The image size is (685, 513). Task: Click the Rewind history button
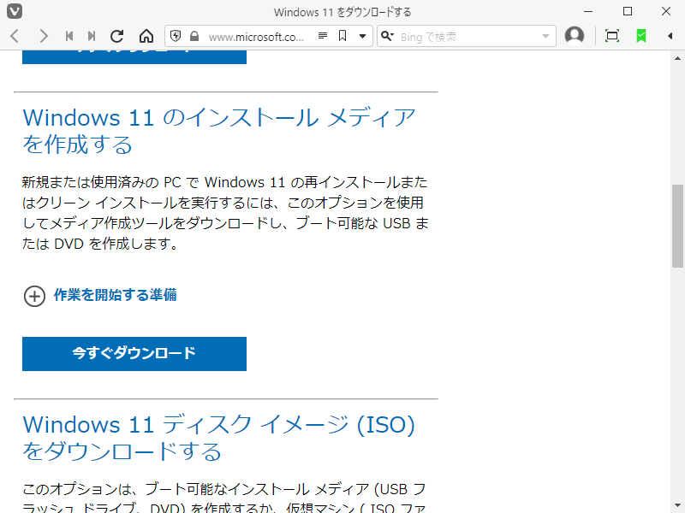point(69,36)
